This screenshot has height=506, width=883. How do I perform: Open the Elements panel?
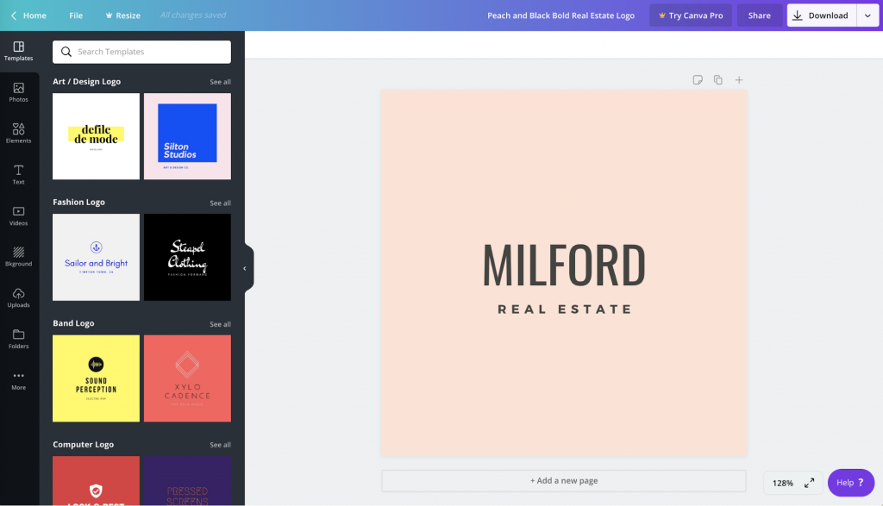(19, 134)
